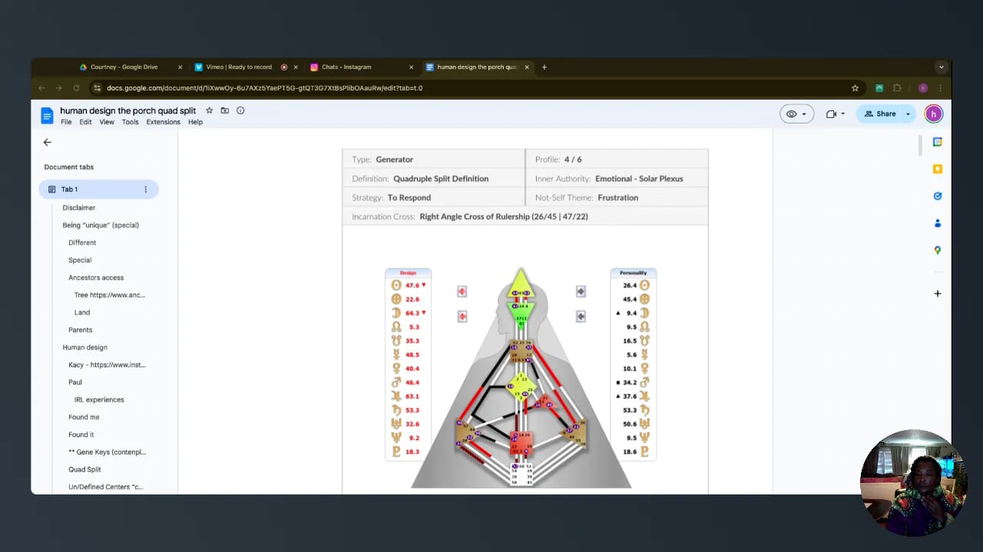Jump to Gene Keys outline heading
This screenshot has width=983, height=552.
[107, 452]
